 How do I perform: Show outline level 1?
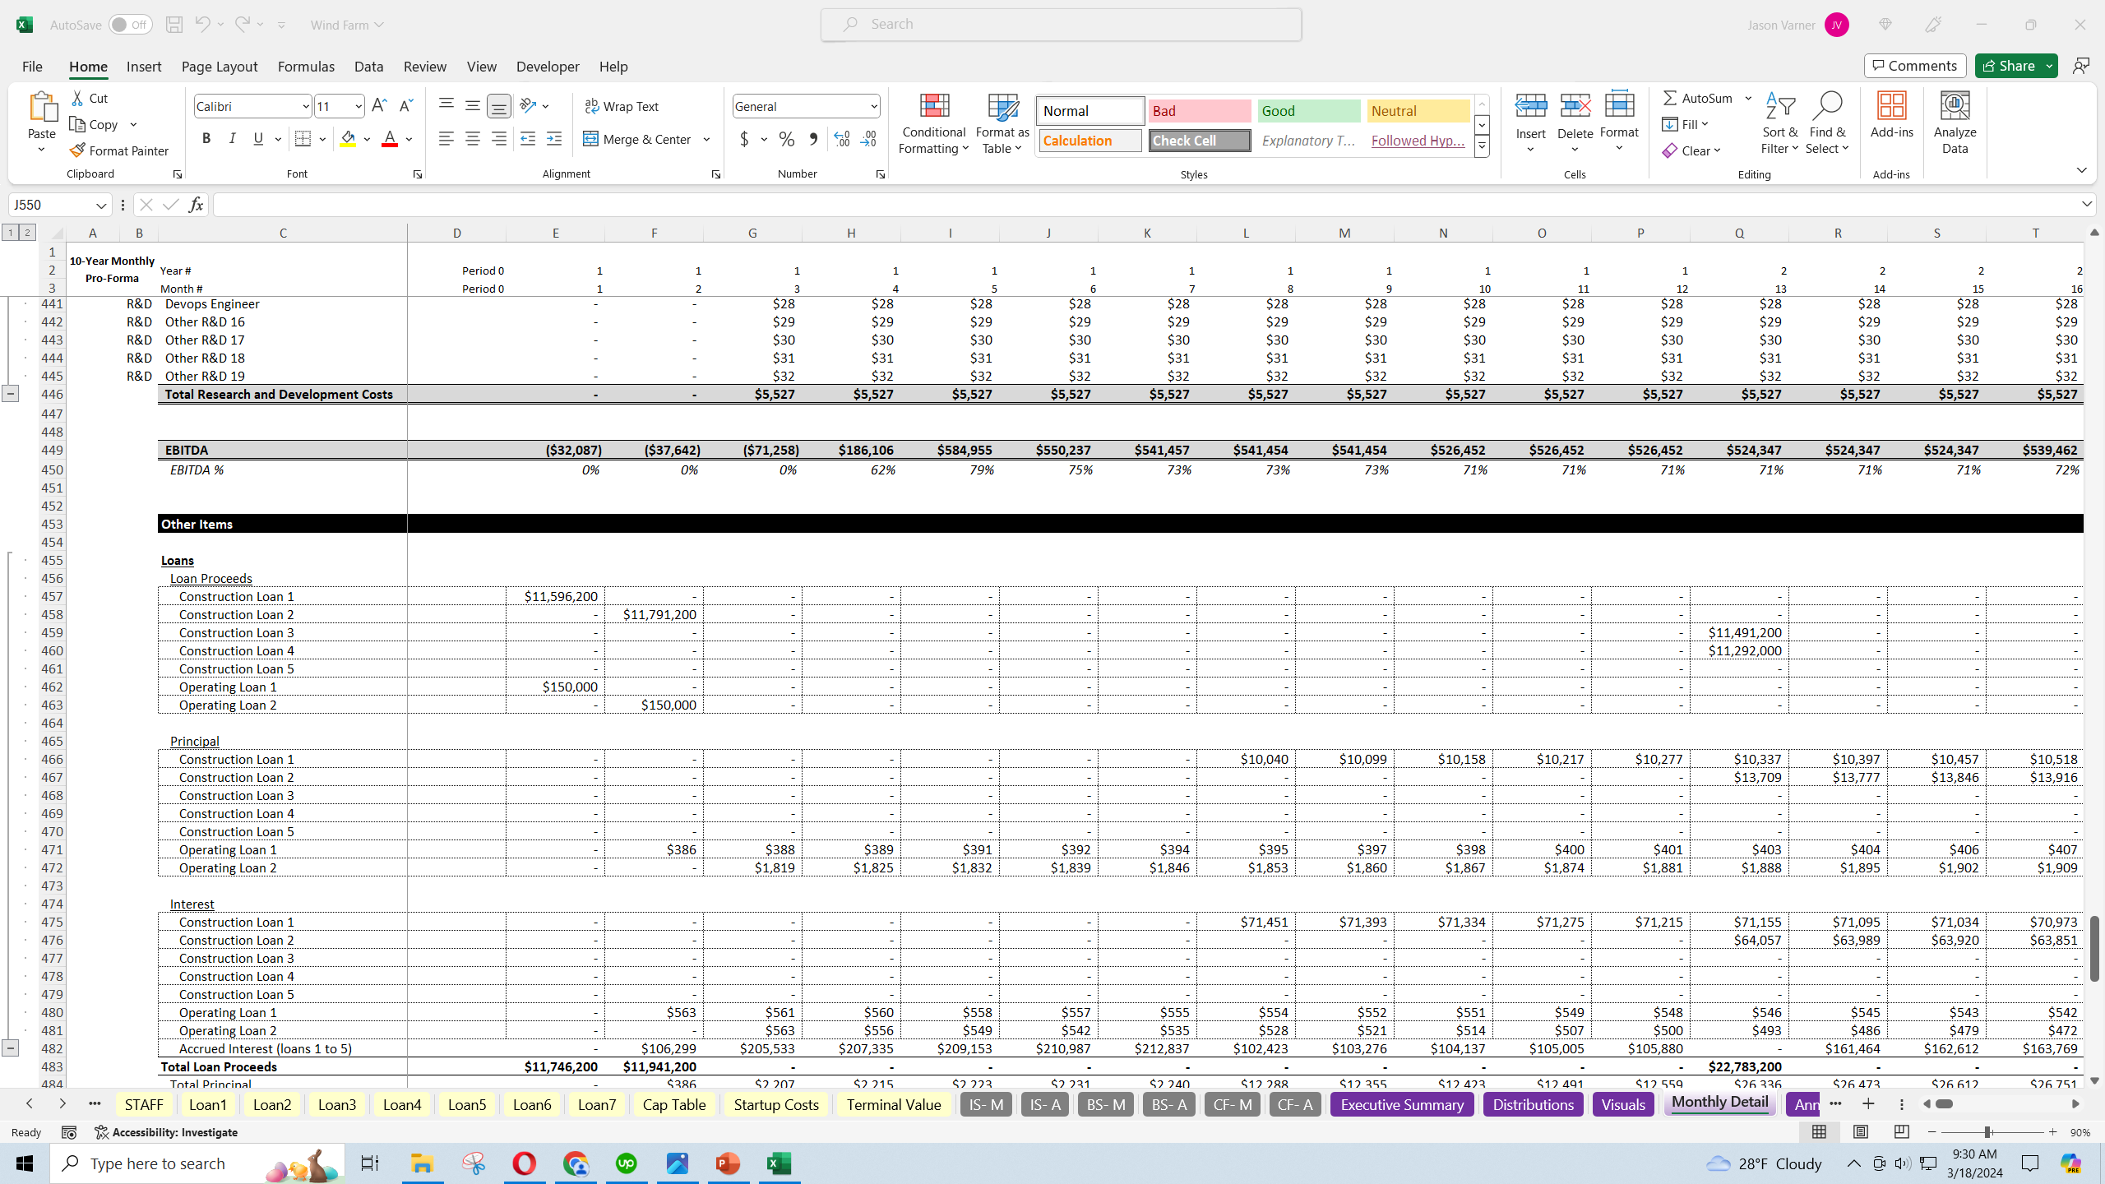(x=10, y=233)
